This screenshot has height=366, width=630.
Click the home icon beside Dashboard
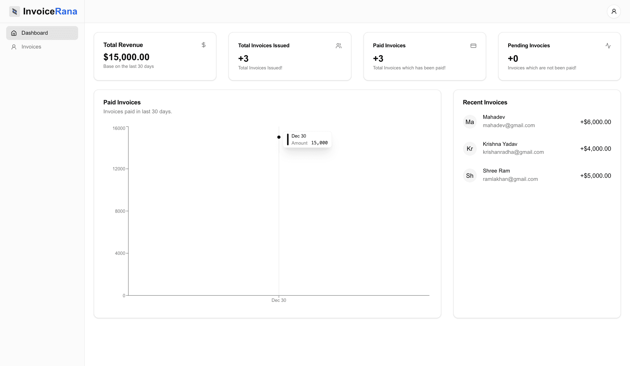[14, 33]
